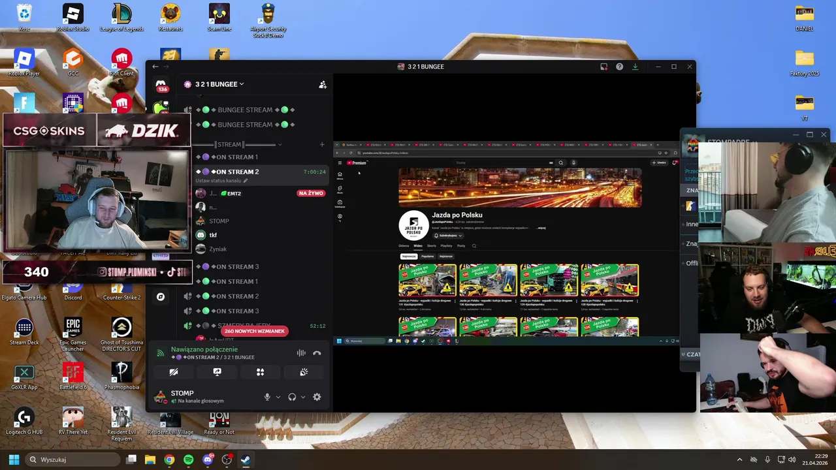Open the soundboard button

pyautogui.click(x=304, y=372)
